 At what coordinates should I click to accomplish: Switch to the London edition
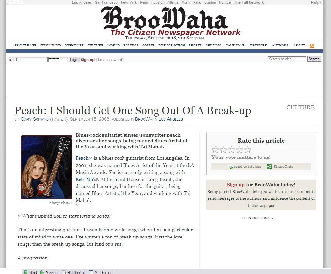[210, 2]
